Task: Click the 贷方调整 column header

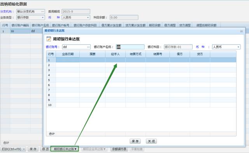Action: pos(185,25)
